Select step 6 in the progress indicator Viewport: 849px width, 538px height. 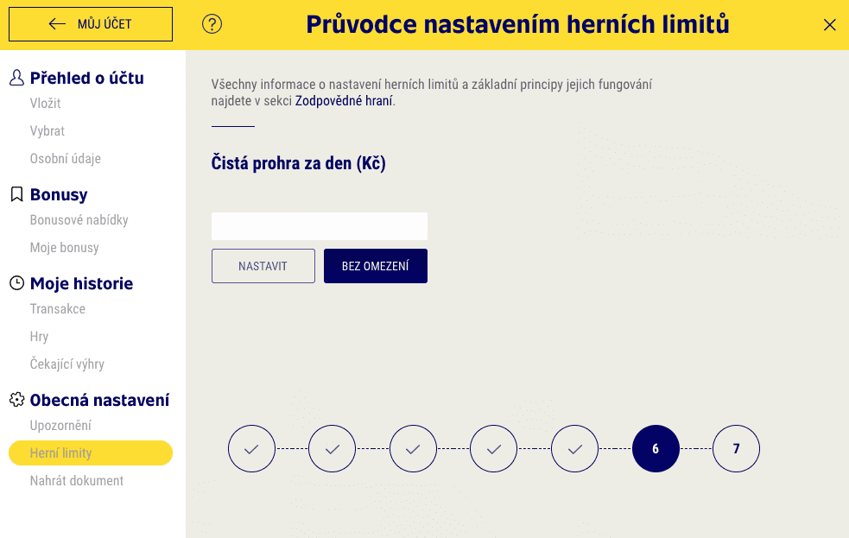656,448
